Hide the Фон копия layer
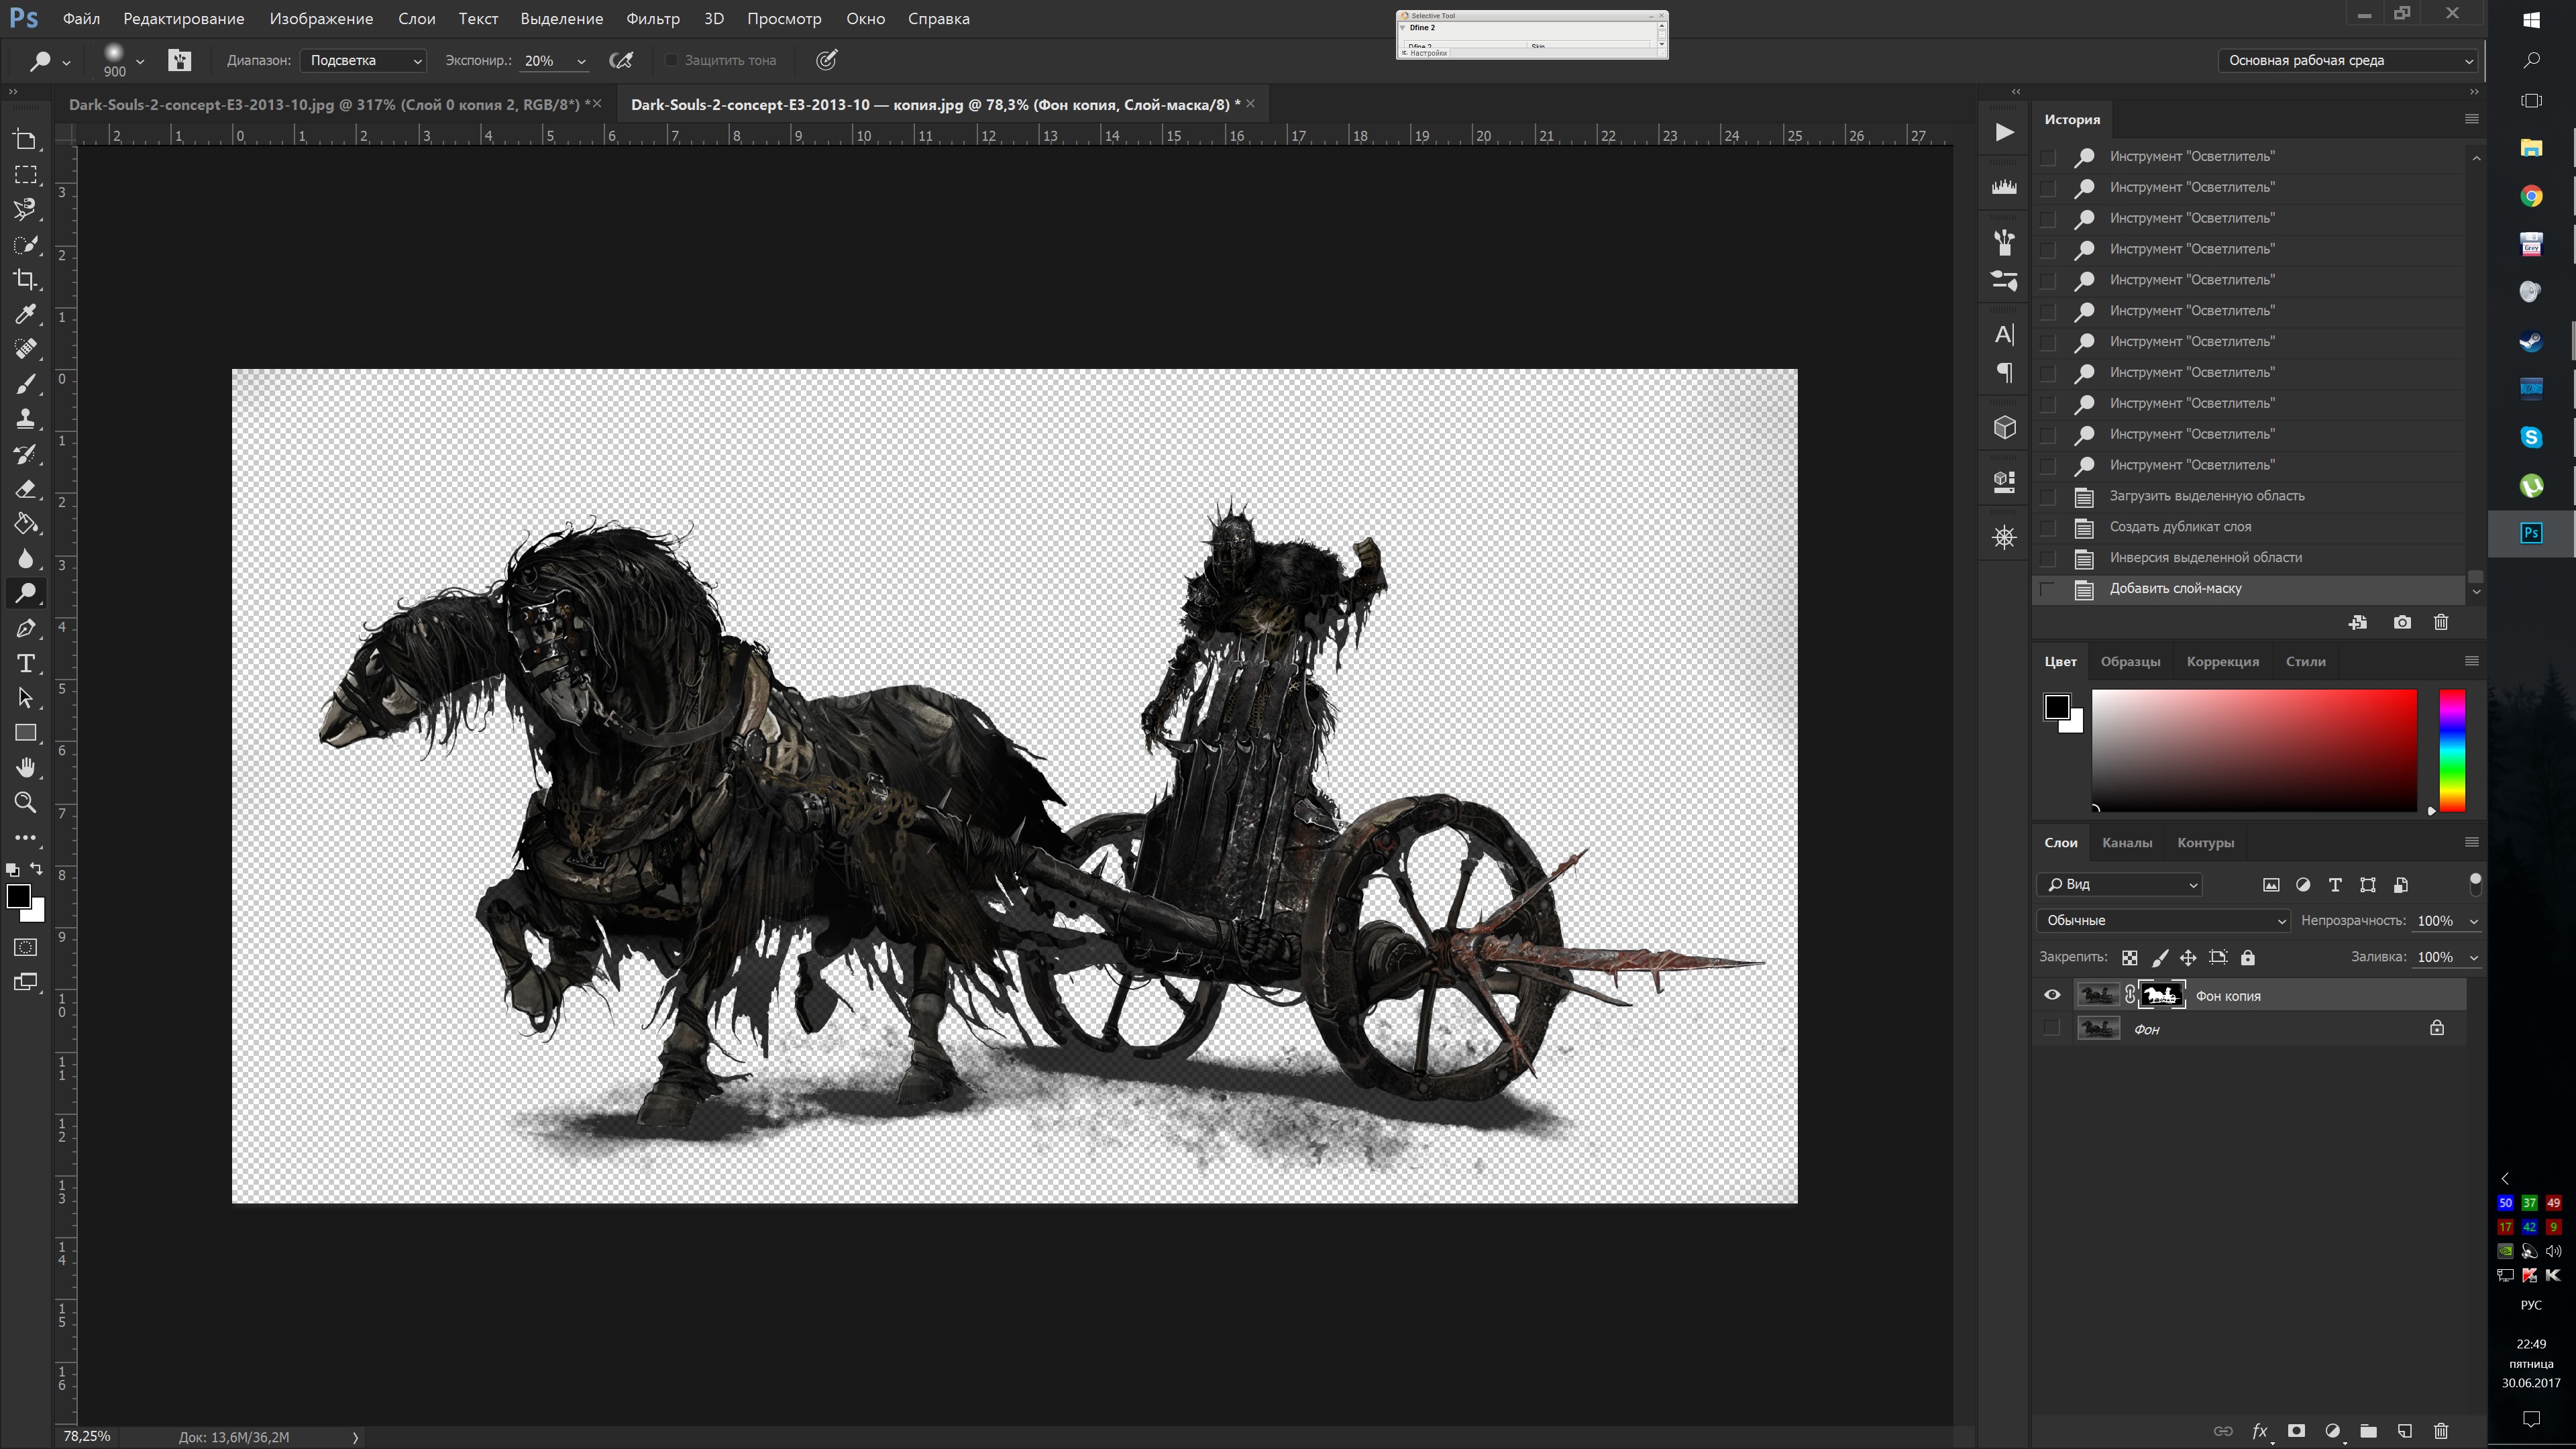 (2052, 995)
